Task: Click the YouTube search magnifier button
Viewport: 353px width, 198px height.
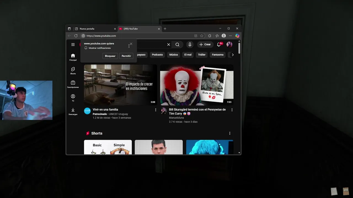Action: tap(177, 45)
